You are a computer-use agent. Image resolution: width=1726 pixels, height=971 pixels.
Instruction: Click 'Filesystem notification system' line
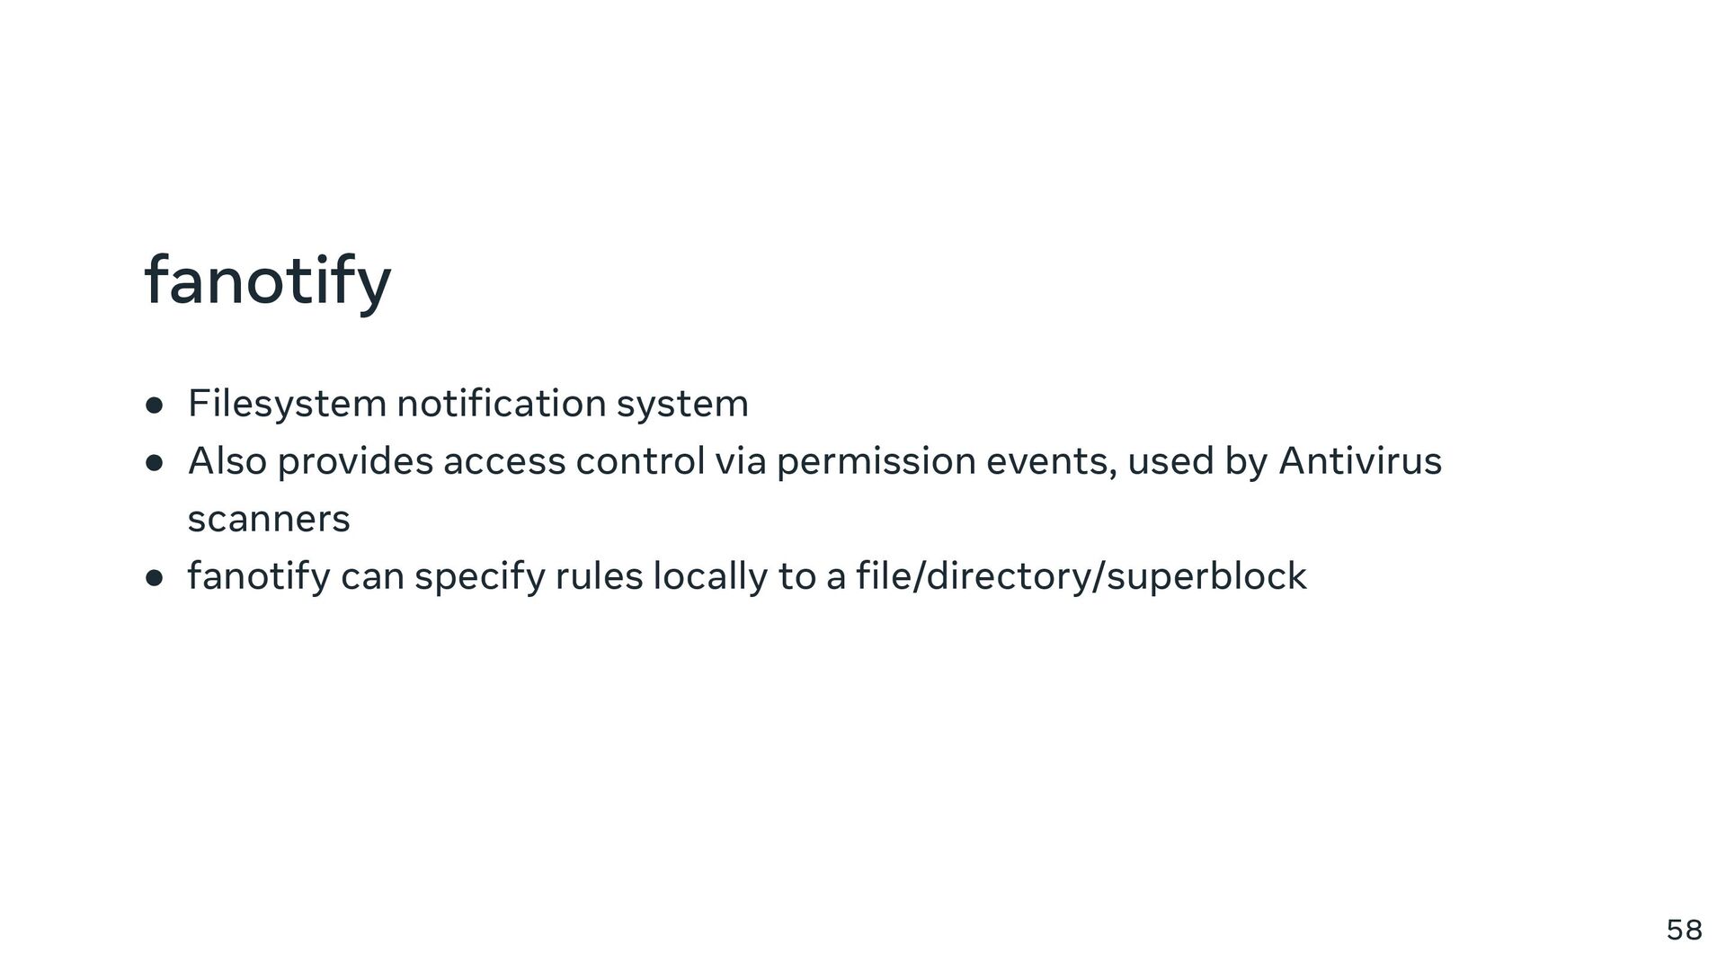pos(467,404)
